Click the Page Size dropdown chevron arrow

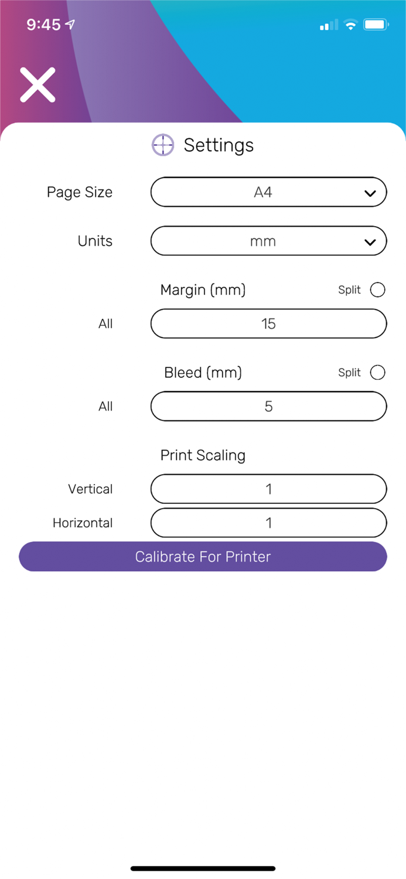pyautogui.click(x=370, y=193)
